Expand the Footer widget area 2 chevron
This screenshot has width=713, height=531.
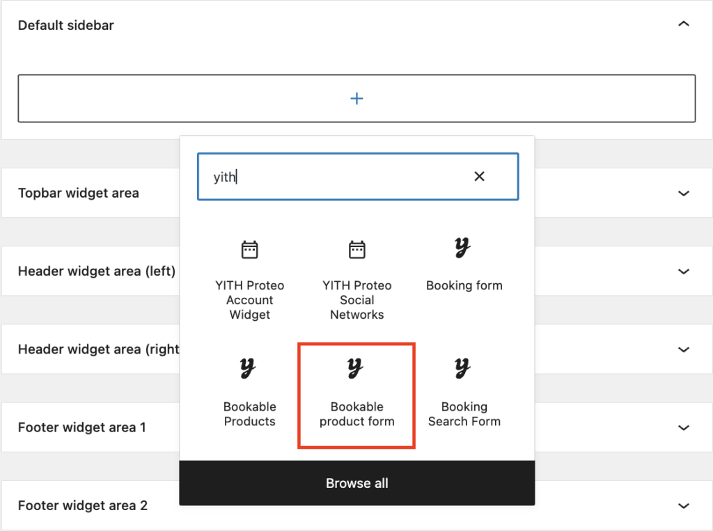[684, 506]
